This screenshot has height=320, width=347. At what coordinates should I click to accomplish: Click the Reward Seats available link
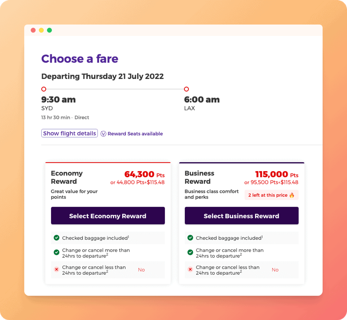tap(135, 134)
